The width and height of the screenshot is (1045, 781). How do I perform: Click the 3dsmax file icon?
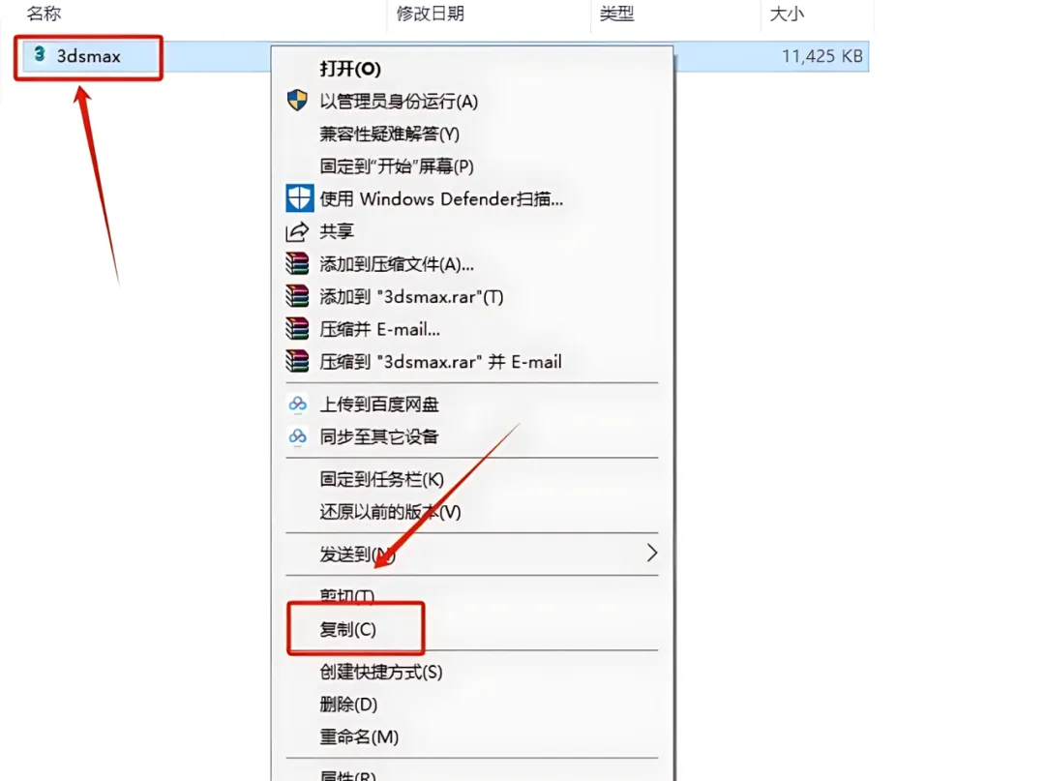(x=40, y=54)
